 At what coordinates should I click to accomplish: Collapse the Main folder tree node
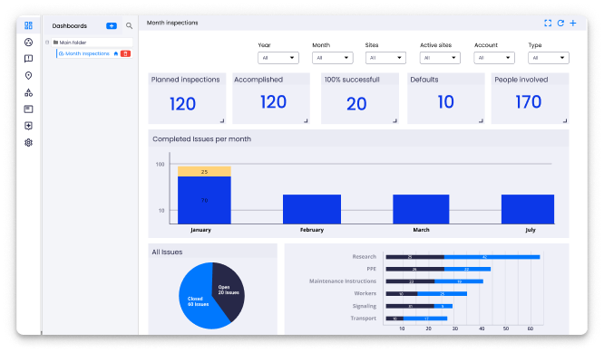(x=47, y=43)
